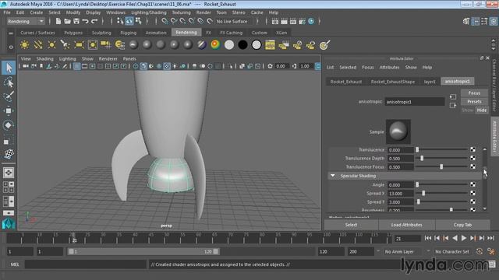499x280 pixels.
Task: Map Translucence Depth with its checker button
Action: [473, 158]
